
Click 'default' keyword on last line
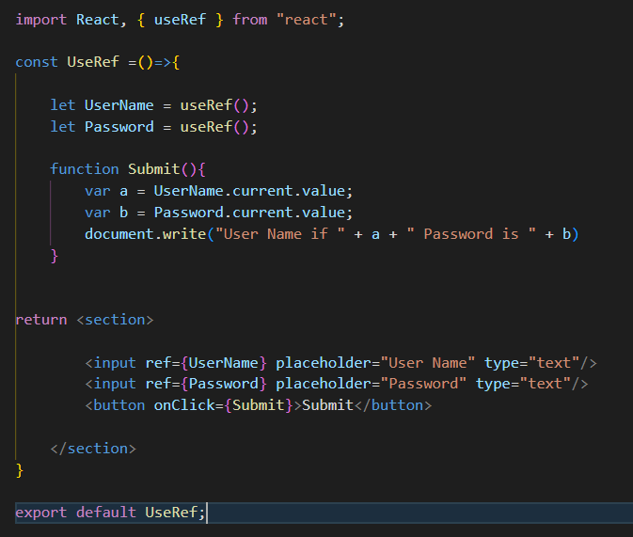click(x=106, y=513)
